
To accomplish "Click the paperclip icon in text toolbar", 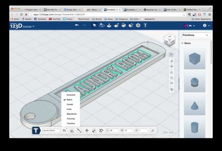I will 152,131.
